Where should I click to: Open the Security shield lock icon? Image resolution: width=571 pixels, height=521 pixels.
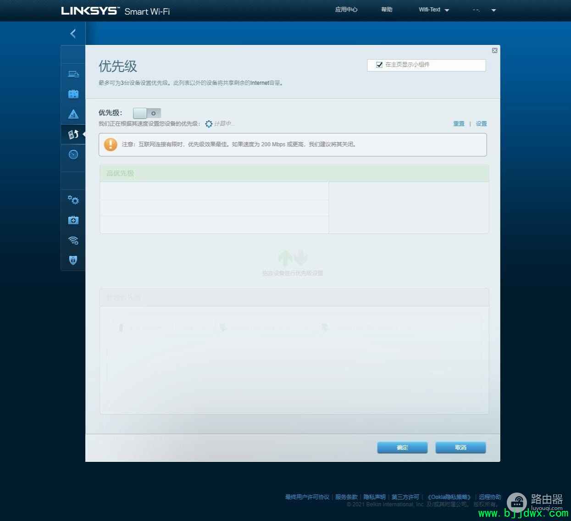tap(73, 260)
